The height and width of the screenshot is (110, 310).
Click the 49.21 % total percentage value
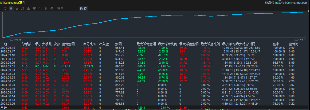coord(88,108)
